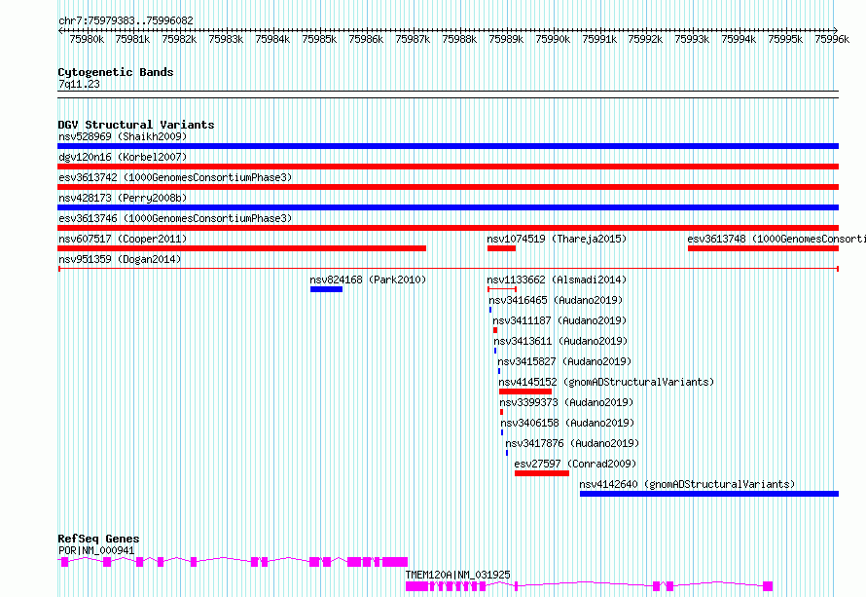
Task: Click the last large POR exon block
Action: coord(395,562)
